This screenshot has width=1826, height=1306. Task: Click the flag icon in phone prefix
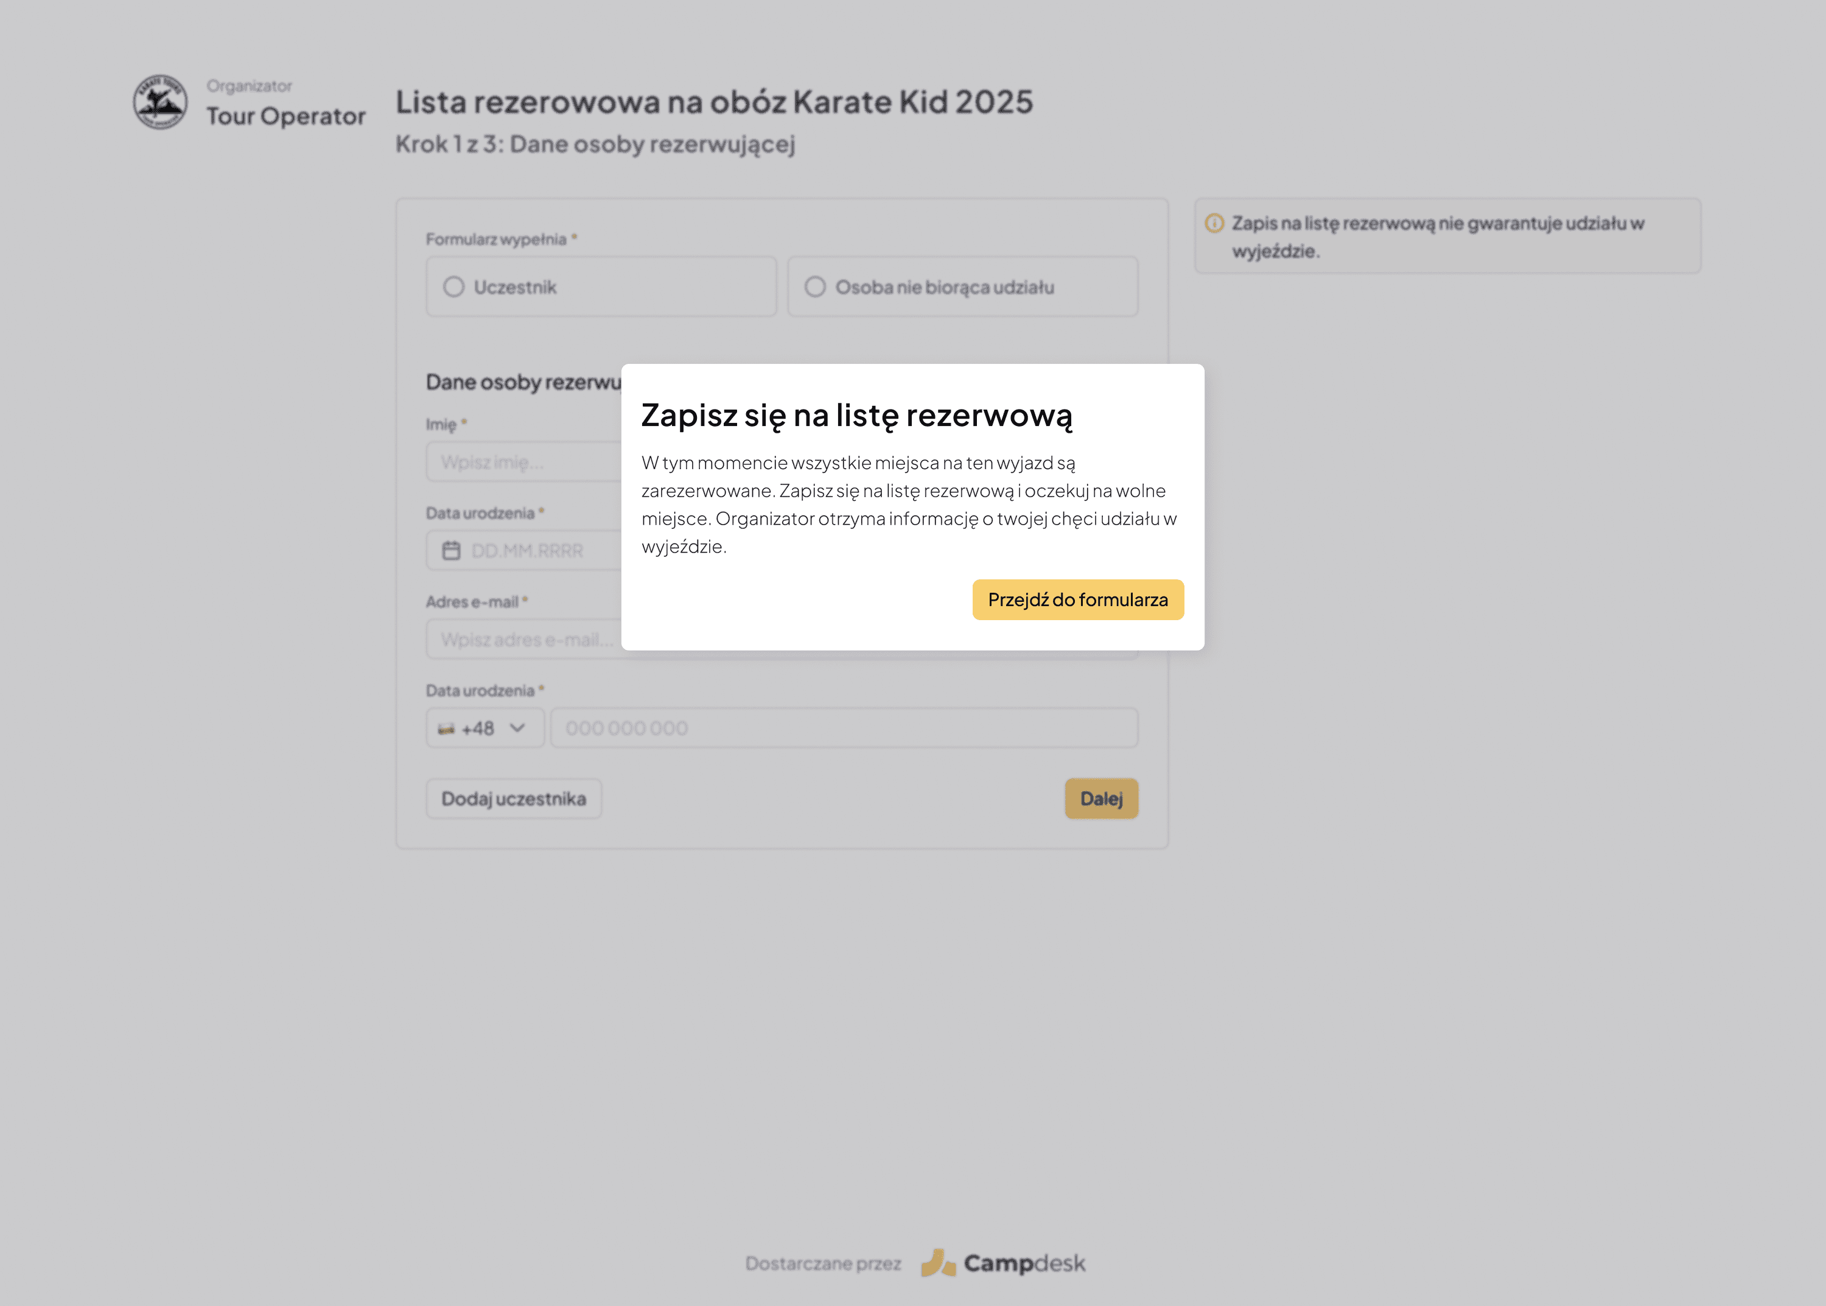tap(446, 728)
